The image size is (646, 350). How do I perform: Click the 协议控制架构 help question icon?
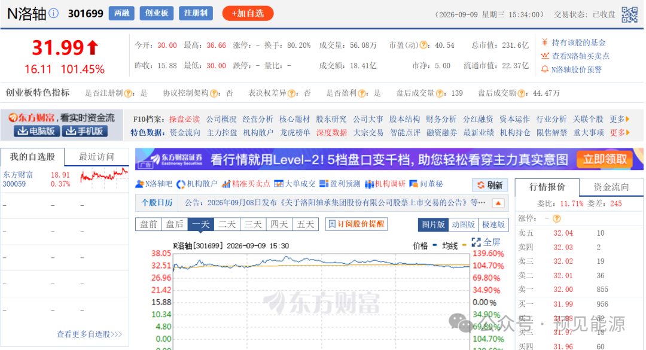coord(214,93)
